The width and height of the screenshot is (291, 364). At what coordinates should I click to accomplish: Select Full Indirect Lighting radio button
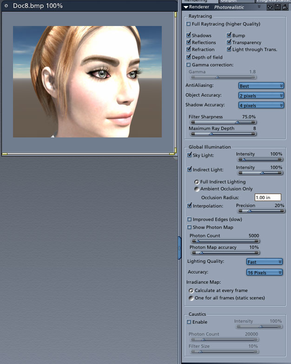[x=197, y=182]
